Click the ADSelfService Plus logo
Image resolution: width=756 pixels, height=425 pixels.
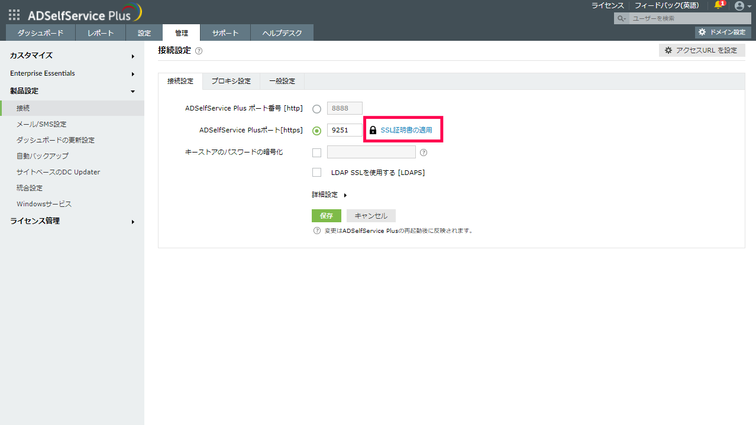pos(85,13)
